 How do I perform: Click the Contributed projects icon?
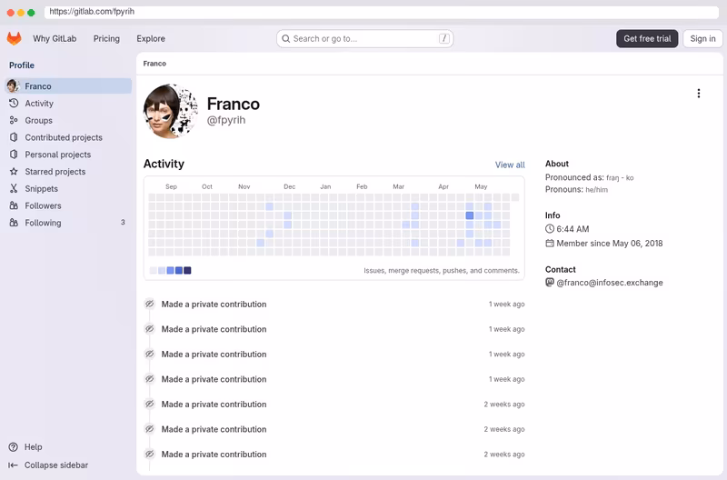pos(14,137)
